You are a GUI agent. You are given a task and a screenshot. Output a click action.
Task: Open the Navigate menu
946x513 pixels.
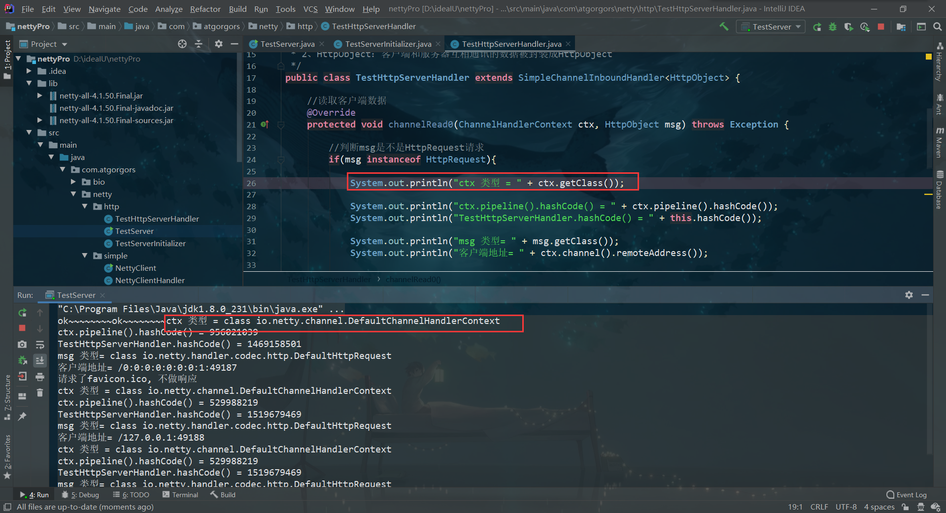pyautogui.click(x=104, y=9)
